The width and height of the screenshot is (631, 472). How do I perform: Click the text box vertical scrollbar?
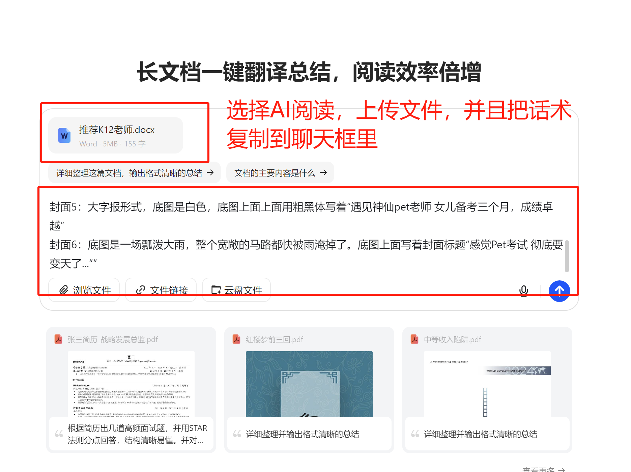tap(567, 256)
